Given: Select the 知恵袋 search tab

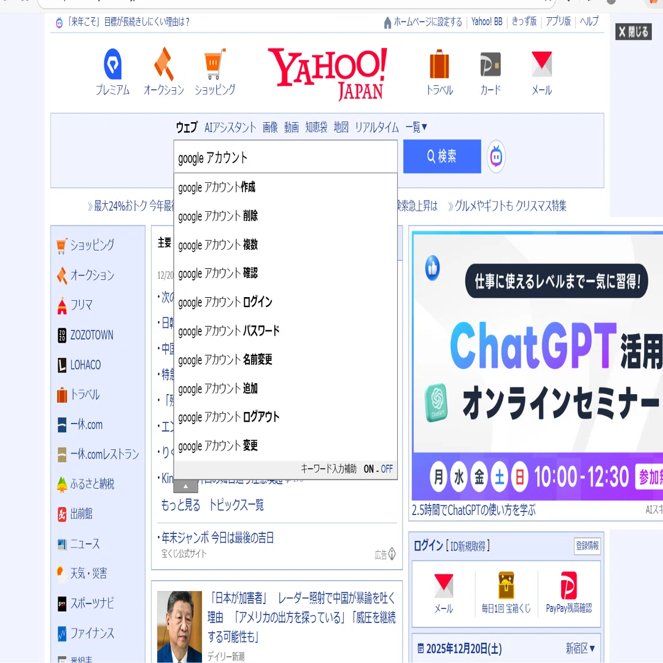Looking at the screenshot, I should click(316, 127).
